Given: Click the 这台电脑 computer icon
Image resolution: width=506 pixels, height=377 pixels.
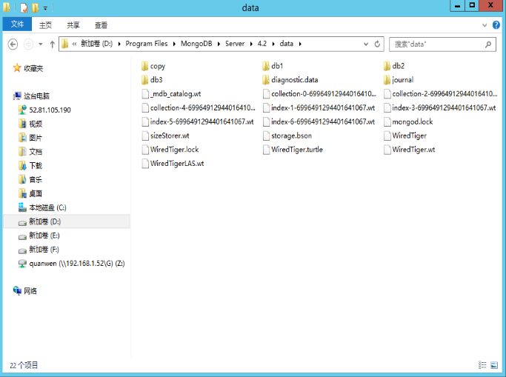Looking at the screenshot, I should 17,96.
